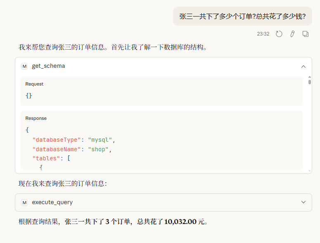Copy the user message with the copy icon
The width and height of the screenshot is (320, 243).
[305, 34]
